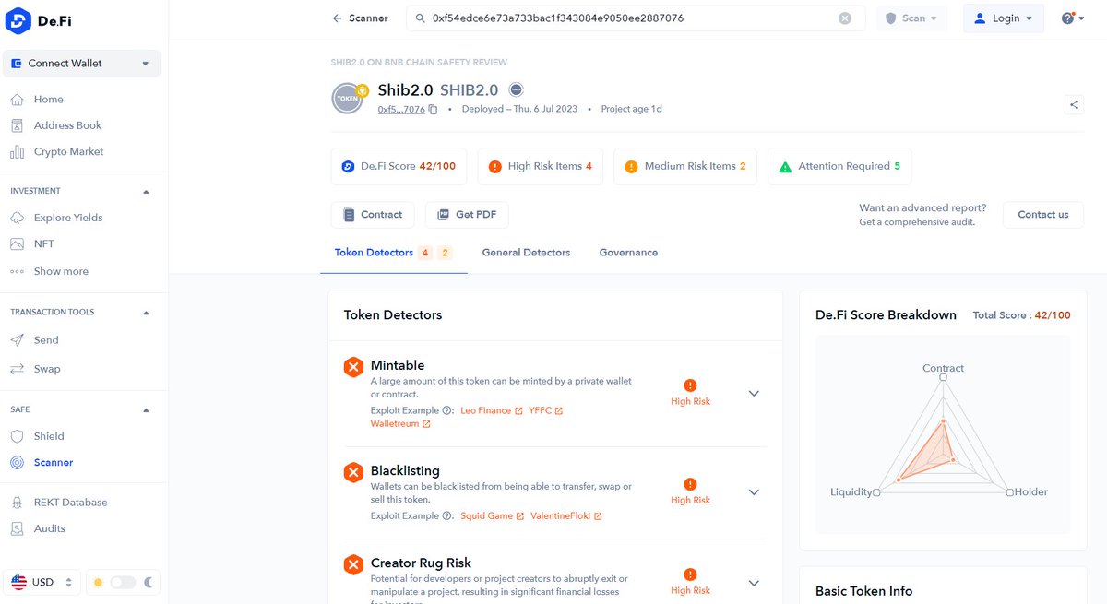
Task: Open Explore Yields
Action: [x=68, y=218]
